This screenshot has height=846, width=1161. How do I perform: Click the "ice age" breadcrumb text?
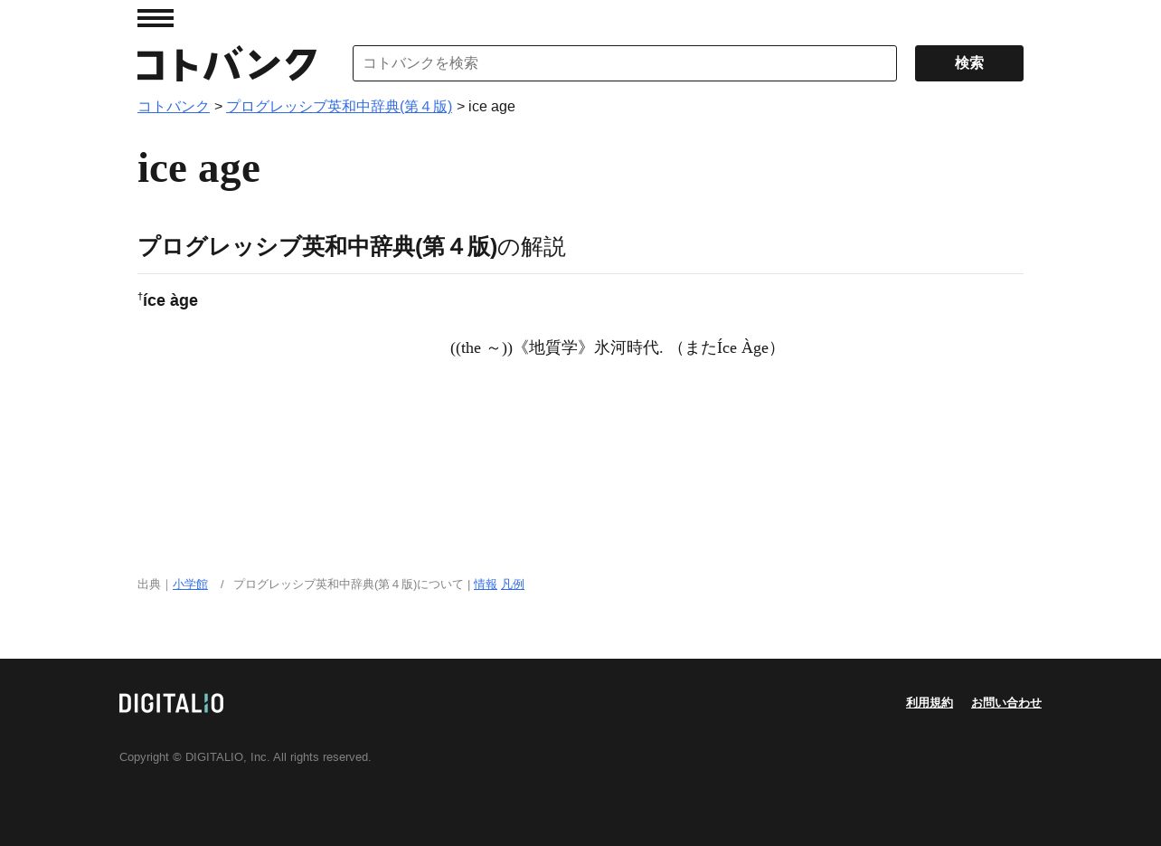click(492, 107)
